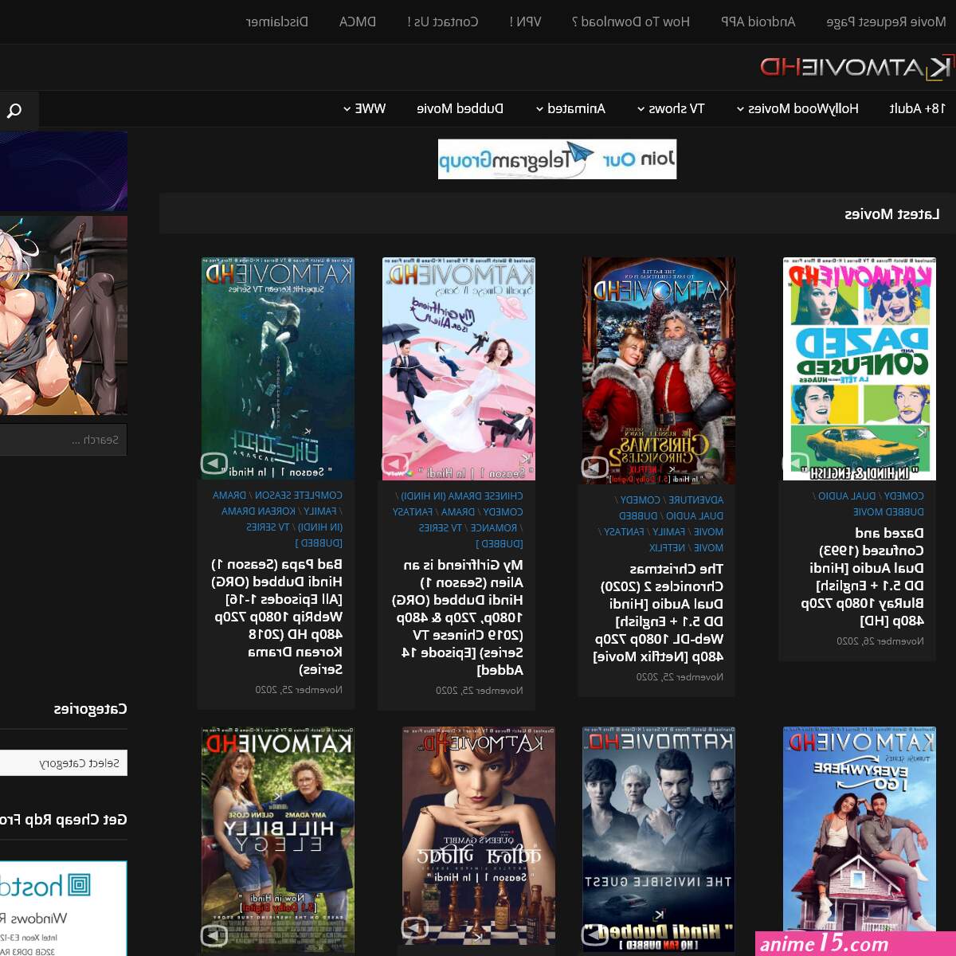Click play icon on Bad Papa poster
The width and height of the screenshot is (956, 956).
pos(214,463)
